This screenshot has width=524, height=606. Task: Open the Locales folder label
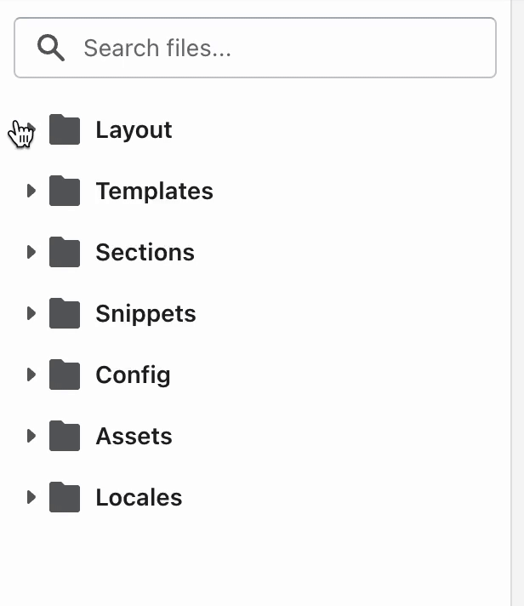139,498
